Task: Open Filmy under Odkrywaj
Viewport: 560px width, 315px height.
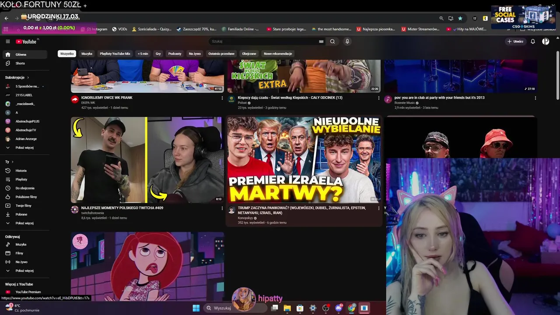Action: (24, 253)
